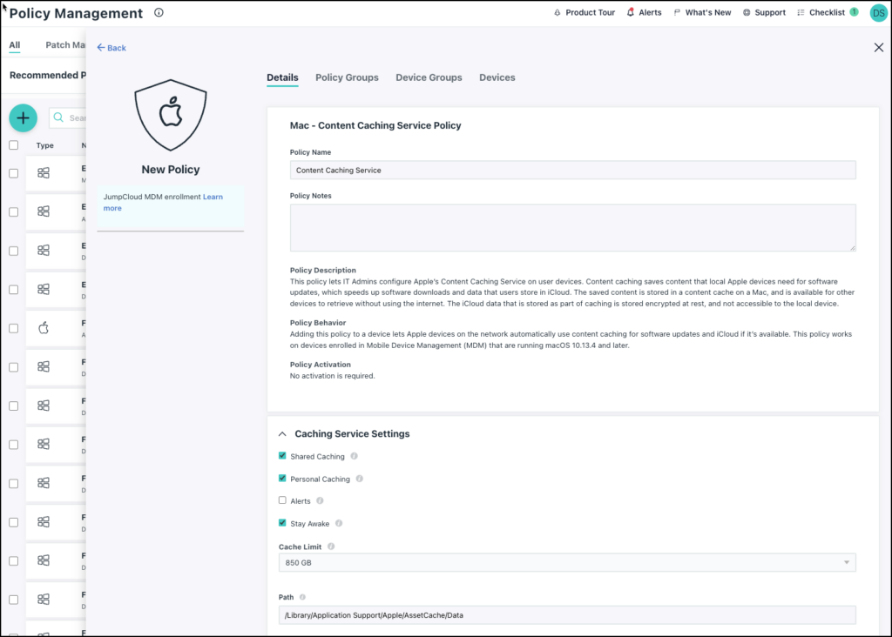Toggle the Stay Awake checkbox

tap(282, 523)
